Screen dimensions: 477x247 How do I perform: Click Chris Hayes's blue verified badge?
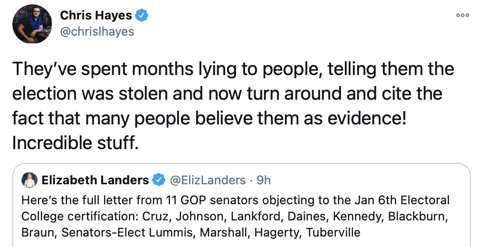(142, 16)
